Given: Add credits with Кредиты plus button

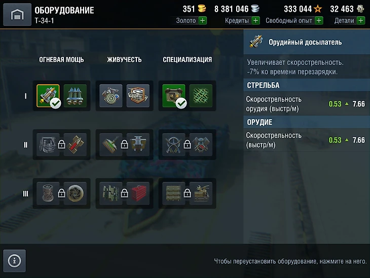Looking at the screenshot, I should [255, 21].
